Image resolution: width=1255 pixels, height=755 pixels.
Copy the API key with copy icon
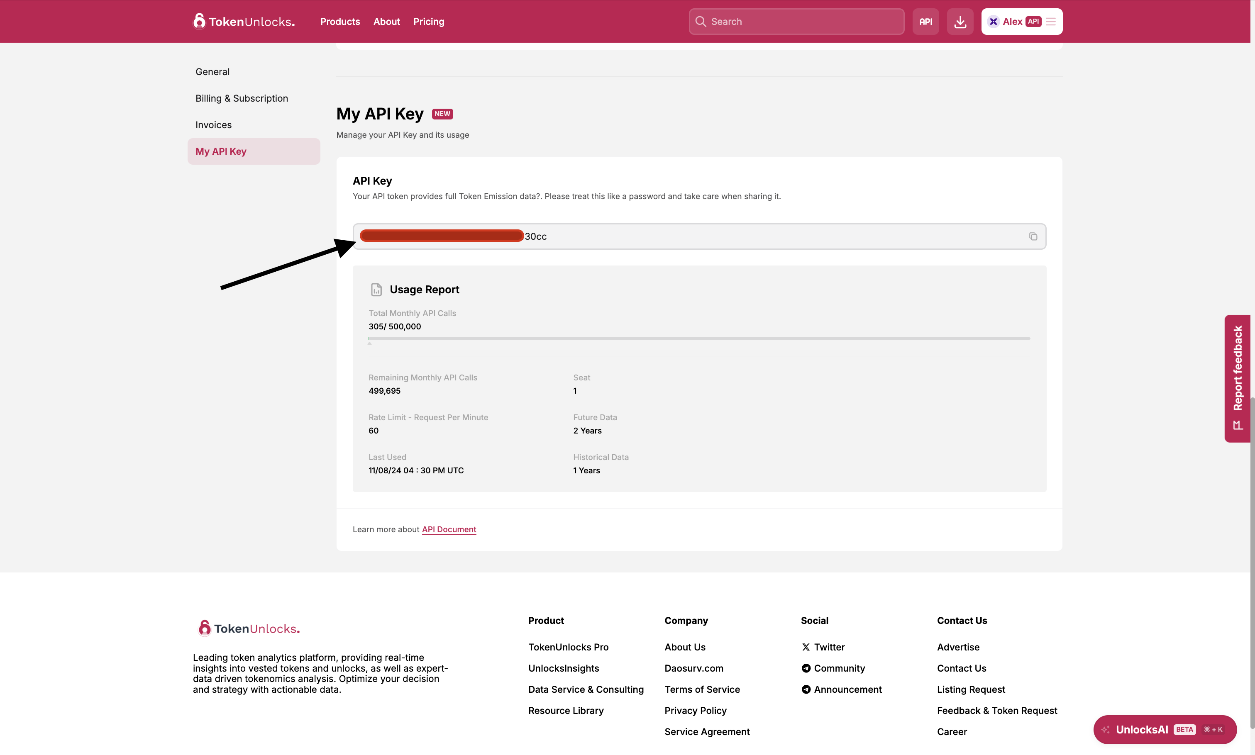(x=1033, y=236)
